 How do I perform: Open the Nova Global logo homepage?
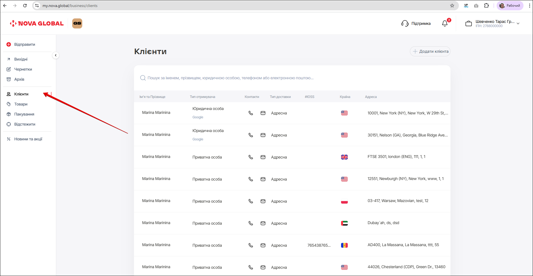pyautogui.click(x=37, y=23)
